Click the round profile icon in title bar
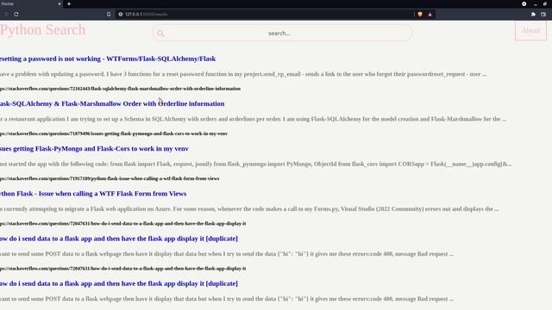 click(x=524, y=3)
